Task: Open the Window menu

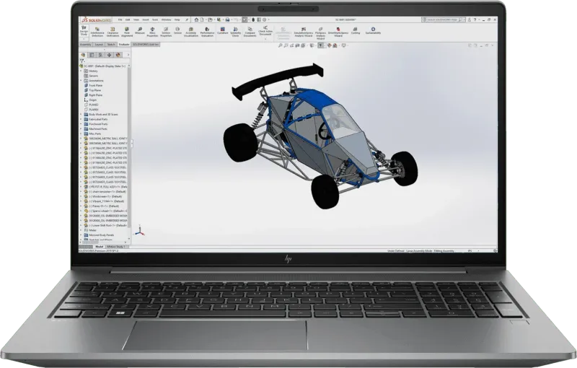Action: 166,19
